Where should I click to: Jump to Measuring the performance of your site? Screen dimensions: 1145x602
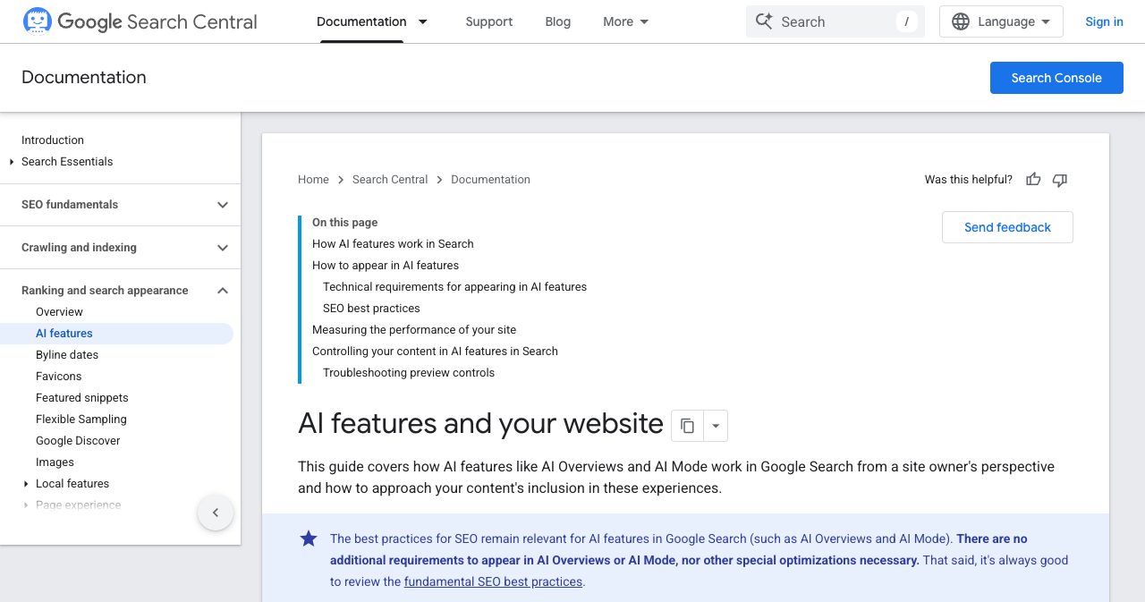(x=414, y=330)
